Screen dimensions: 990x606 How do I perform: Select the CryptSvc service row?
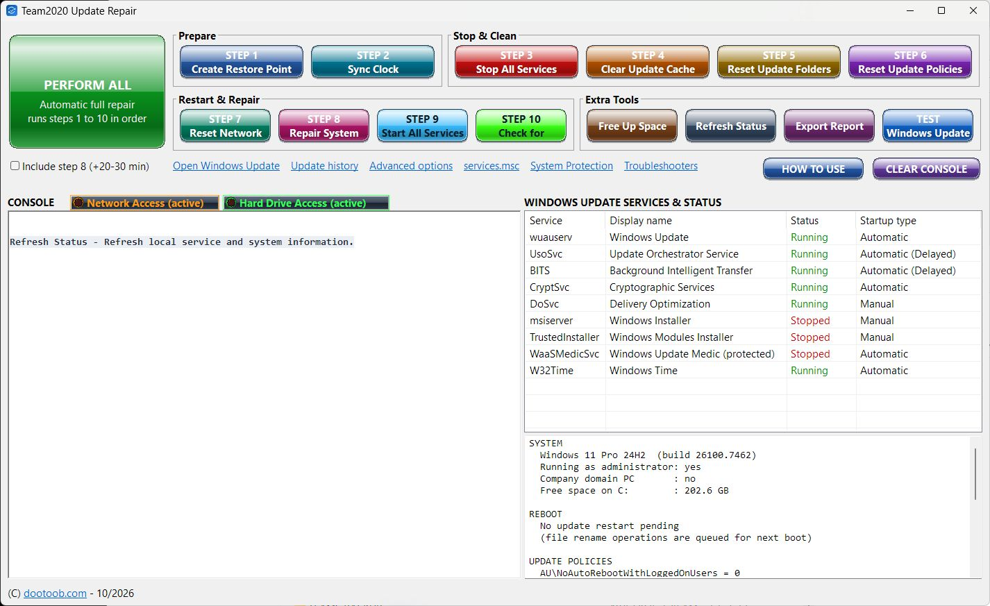tap(753, 287)
